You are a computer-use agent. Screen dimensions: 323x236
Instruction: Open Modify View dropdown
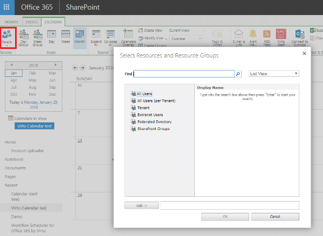point(153,38)
